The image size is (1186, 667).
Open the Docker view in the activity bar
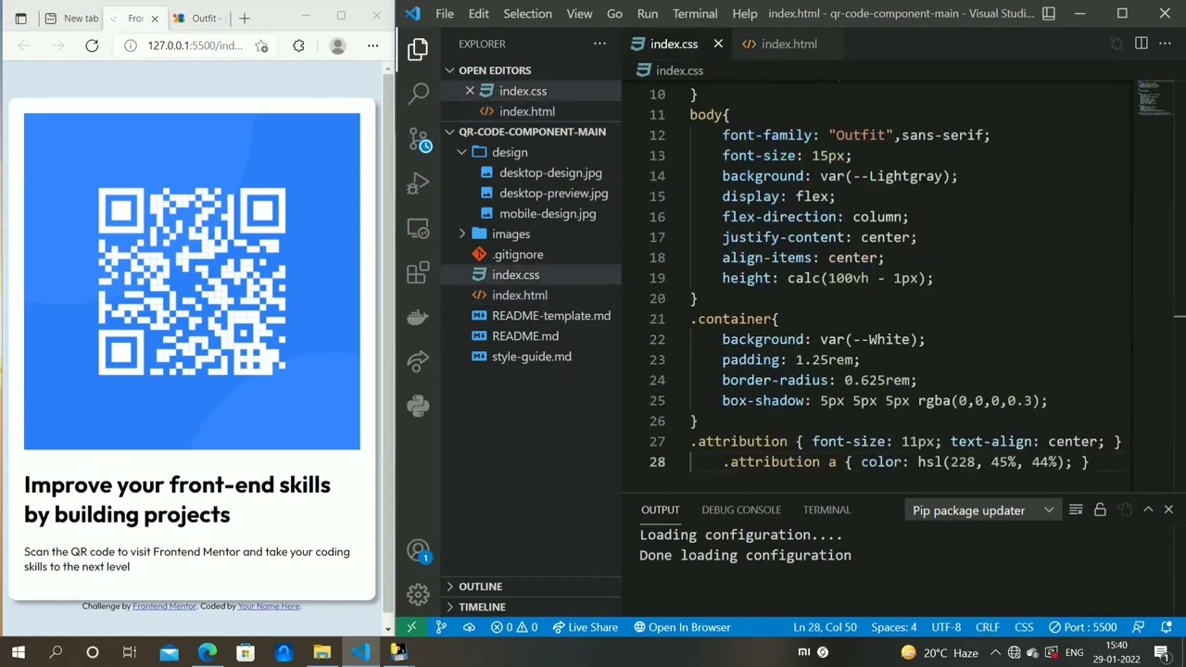[418, 317]
